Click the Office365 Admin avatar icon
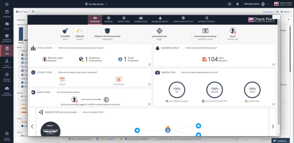Viewport: 294px width, 143px height. point(263,4)
